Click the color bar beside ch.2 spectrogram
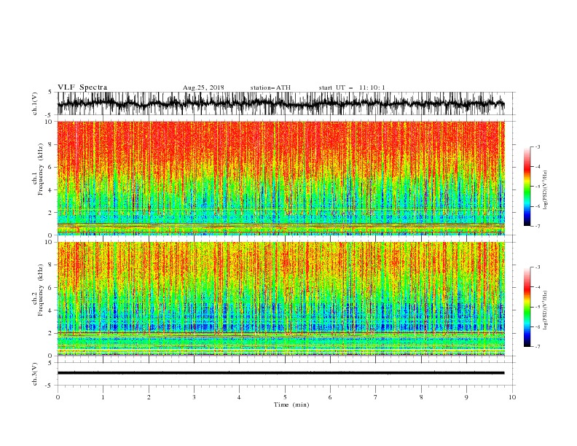Screen dimensions: 577x446 [x=527, y=307]
